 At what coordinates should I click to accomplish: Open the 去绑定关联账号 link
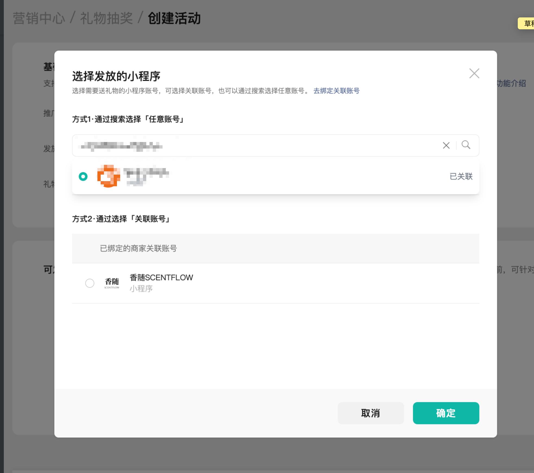(x=336, y=91)
